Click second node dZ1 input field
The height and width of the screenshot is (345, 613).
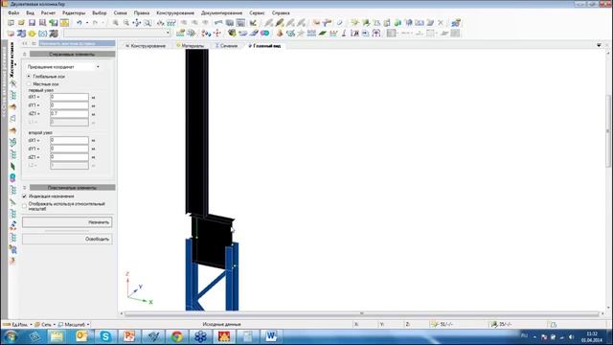(x=69, y=157)
